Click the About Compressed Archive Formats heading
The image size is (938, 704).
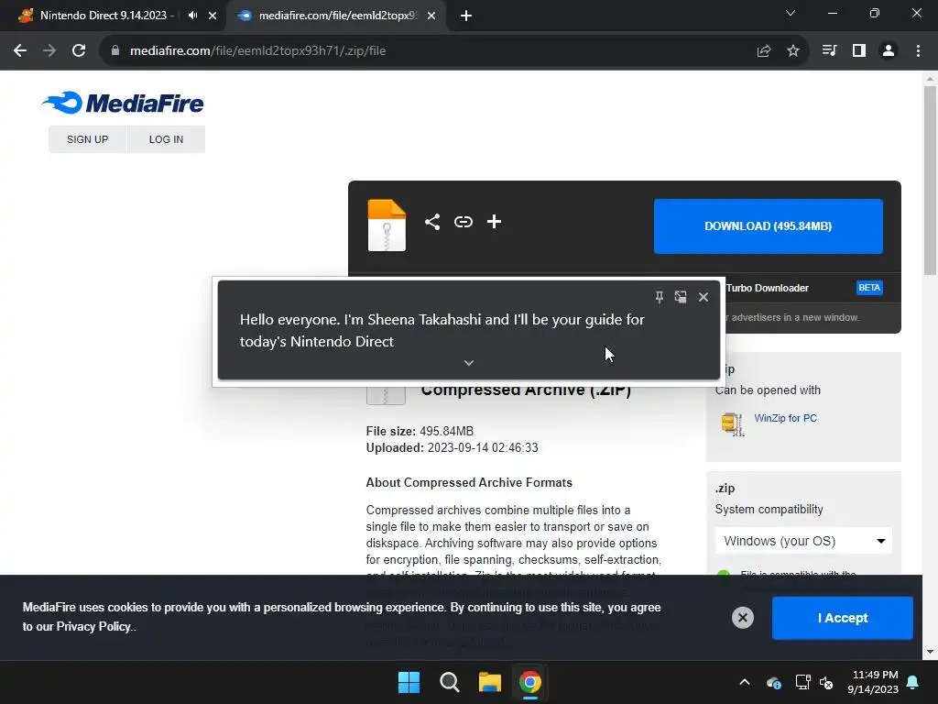(469, 482)
